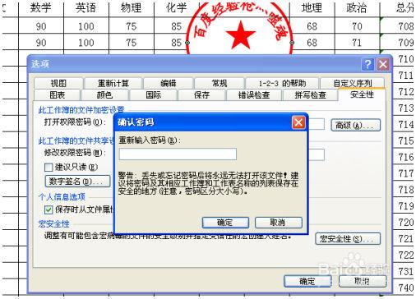Switch to the 保存 tab
This screenshot has width=416, height=299.
coord(201,95)
